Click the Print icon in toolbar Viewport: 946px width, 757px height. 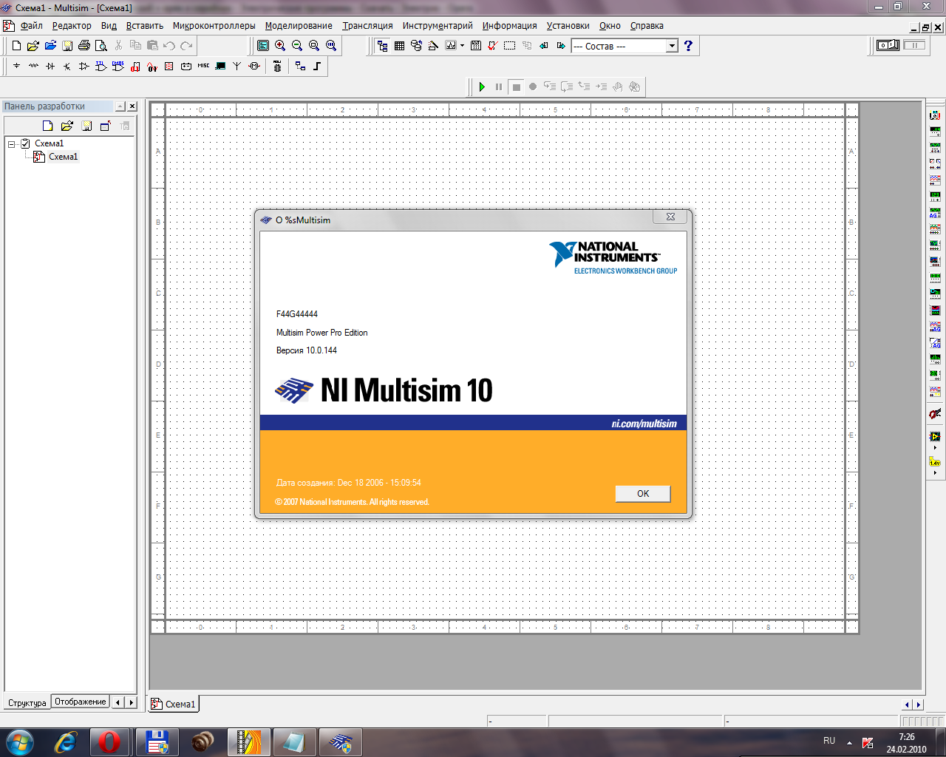pos(84,46)
